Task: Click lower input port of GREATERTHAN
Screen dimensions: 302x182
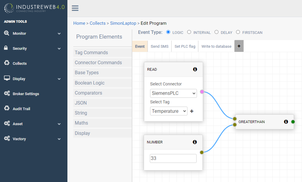Action: [235, 125]
